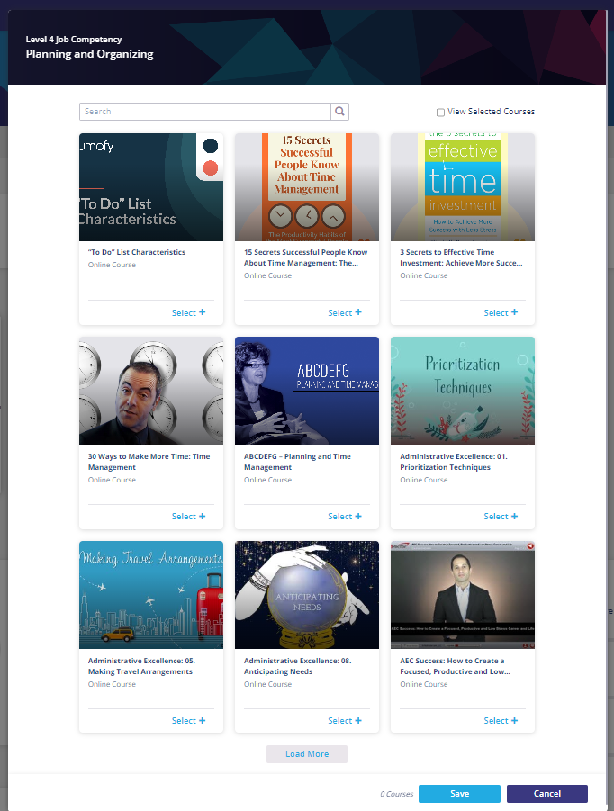Image resolution: width=614 pixels, height=811 pixels.
Task: Focus the Search input field
Action: [205, 112]
